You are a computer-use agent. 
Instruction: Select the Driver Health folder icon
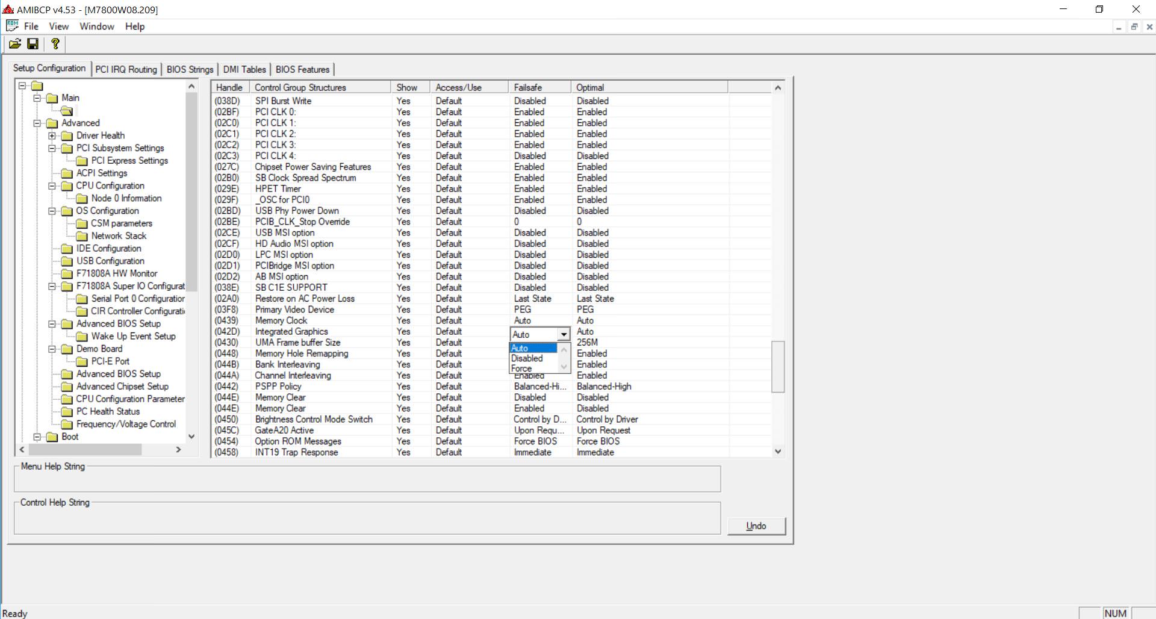tap(67, 136)
